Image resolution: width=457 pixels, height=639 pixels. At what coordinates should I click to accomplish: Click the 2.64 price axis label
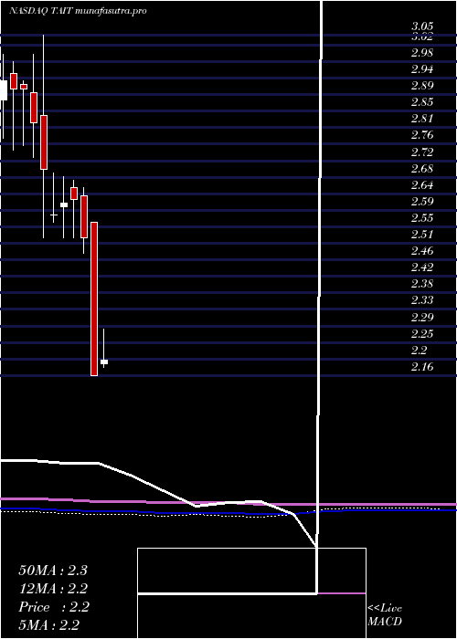(x=422, y=185)
